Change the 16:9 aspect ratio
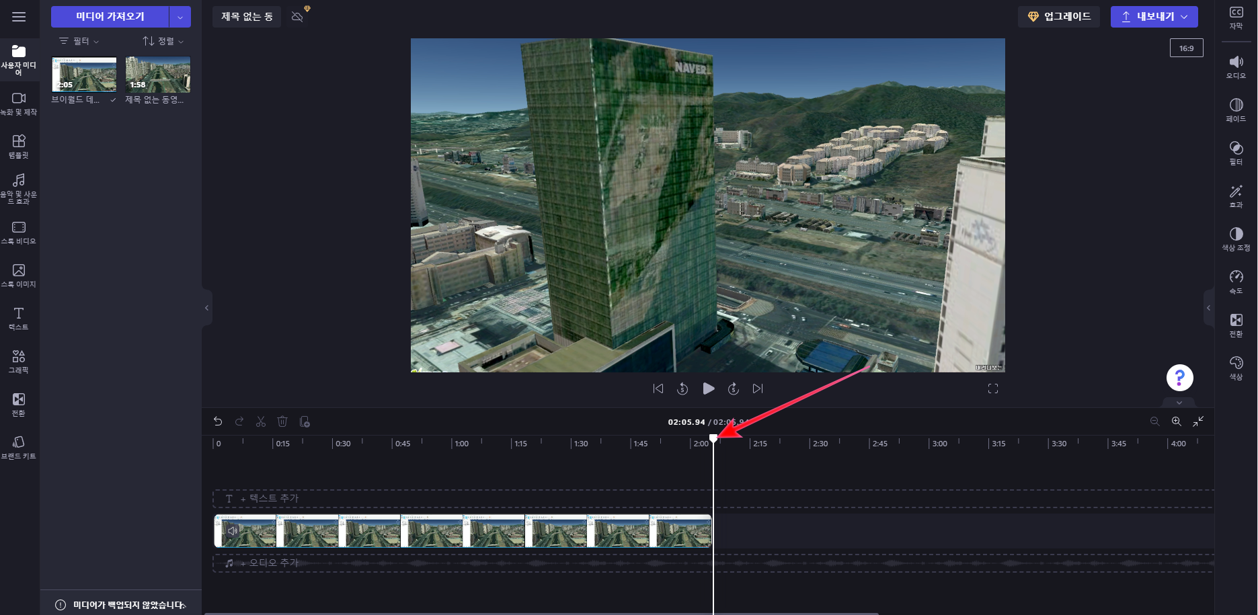Viewport: 1258px width, 615px height. pyautogui.click(x=1187, y=48)
